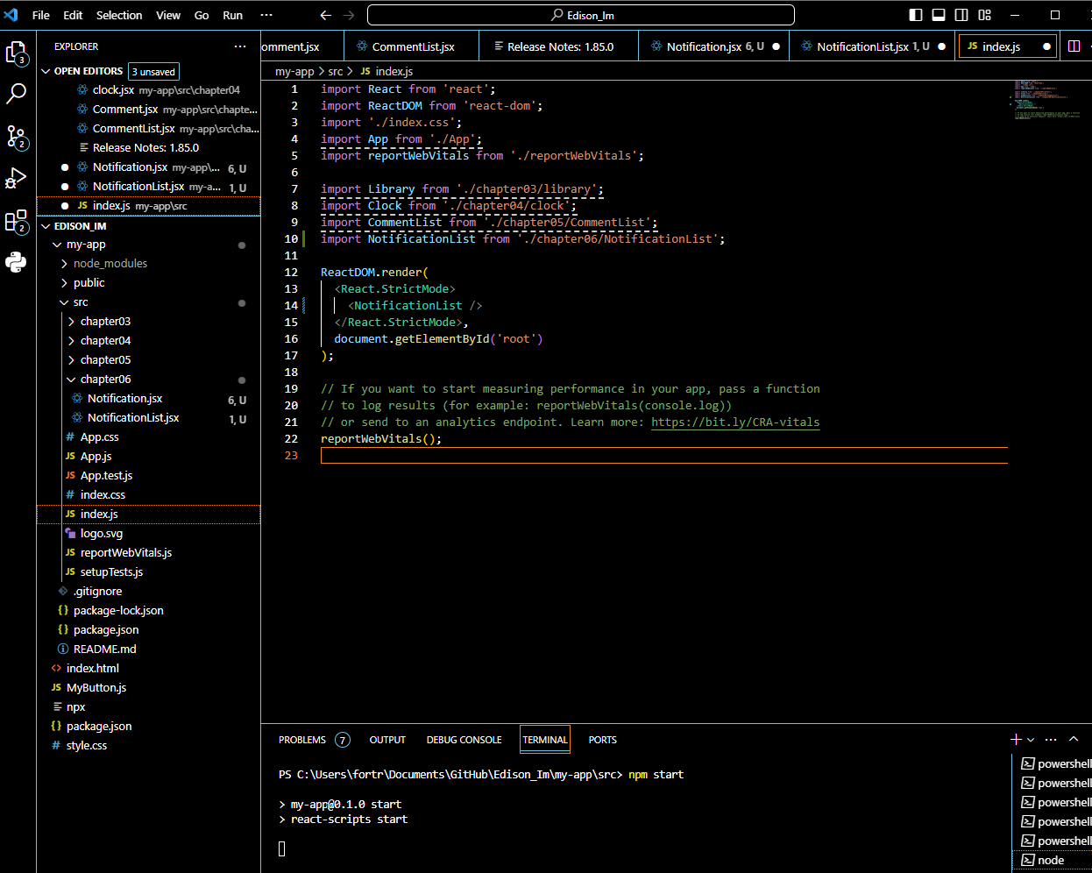The image size is (1092, 873).
Task: Toggle the primary side bar layout button
Action: click(x=916, y=15)
